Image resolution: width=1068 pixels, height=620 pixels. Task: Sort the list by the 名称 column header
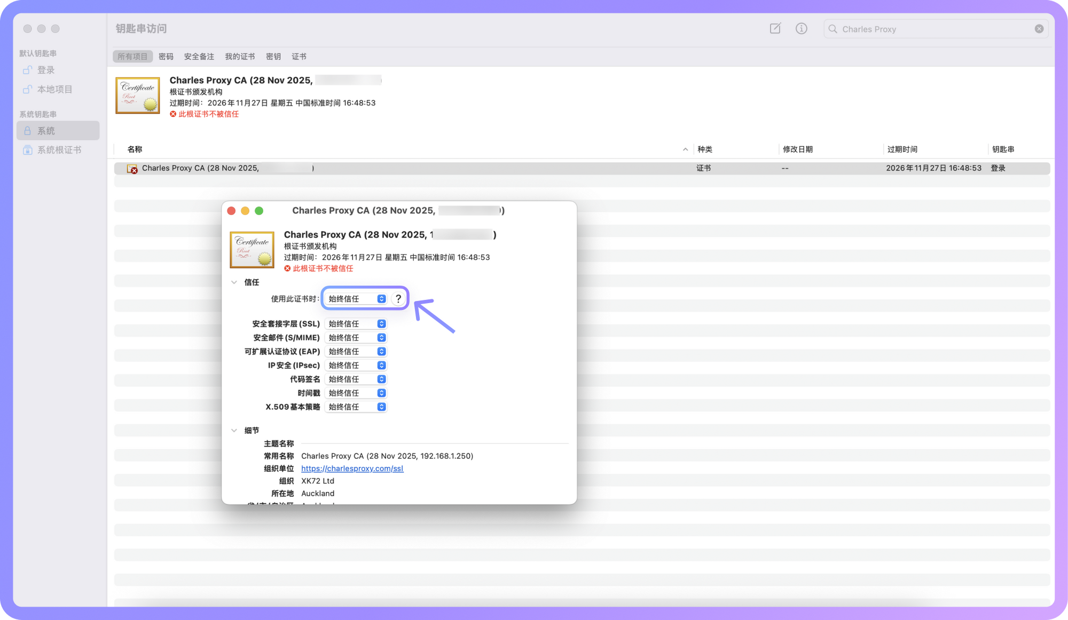(x=135, y=149)
